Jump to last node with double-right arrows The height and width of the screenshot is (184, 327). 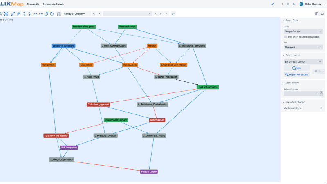tap(161, 14)
